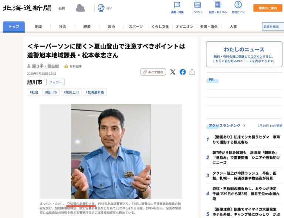Select the トップ tab

click(x=14, y=27)
